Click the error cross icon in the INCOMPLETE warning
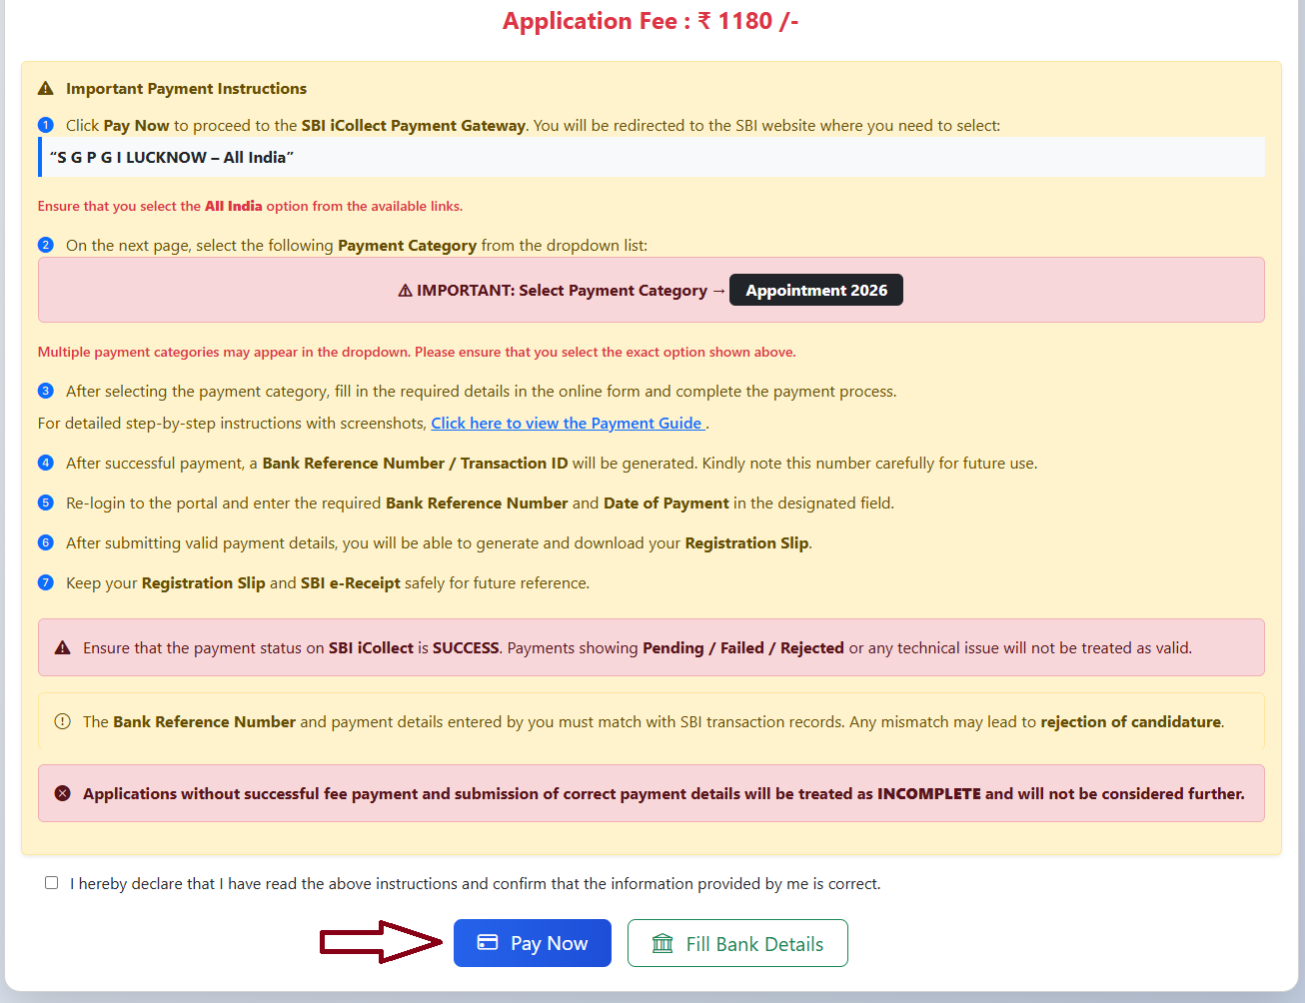Image resolution: width=1305 pixels, height=1003 pixels. 64,793
